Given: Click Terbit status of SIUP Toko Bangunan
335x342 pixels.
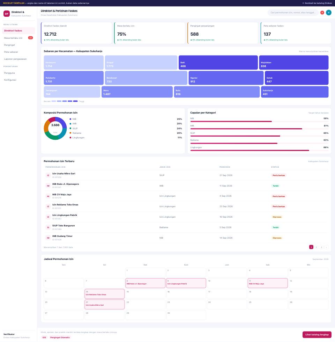Looking at the screenshot, I should [x=276, y=227].
